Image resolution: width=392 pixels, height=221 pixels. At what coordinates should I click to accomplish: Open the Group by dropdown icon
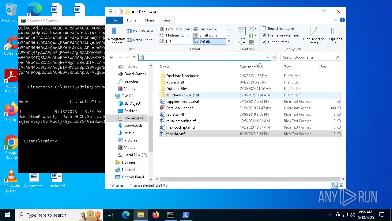[253, 29]
